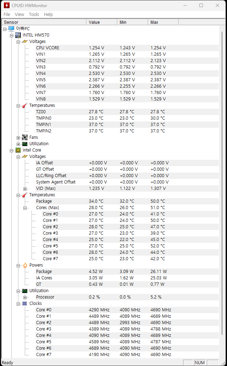
Task: Collapse the Clocks group
Action: pos(18,304)
